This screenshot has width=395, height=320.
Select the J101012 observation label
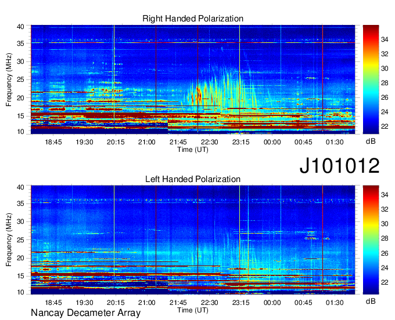click(339, 166)
